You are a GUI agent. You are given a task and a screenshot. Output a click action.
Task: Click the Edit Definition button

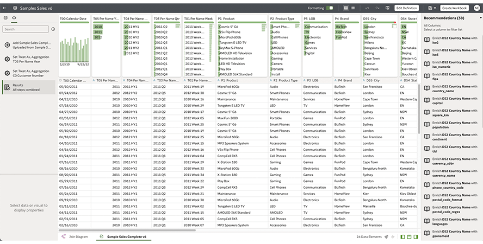(406, 8)
